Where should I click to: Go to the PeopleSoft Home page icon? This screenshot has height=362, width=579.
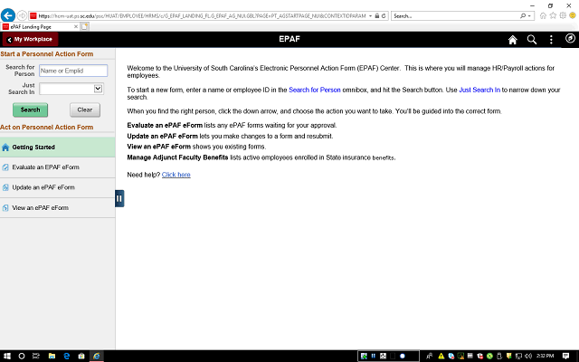(513, 40)
